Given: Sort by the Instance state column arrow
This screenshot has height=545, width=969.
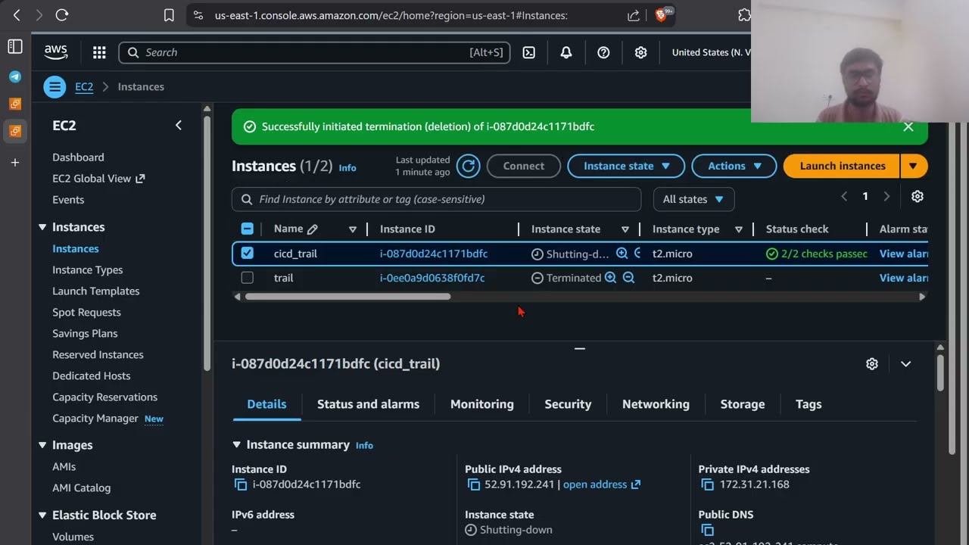Looking at the screenshot, I should tap(625, 229).
